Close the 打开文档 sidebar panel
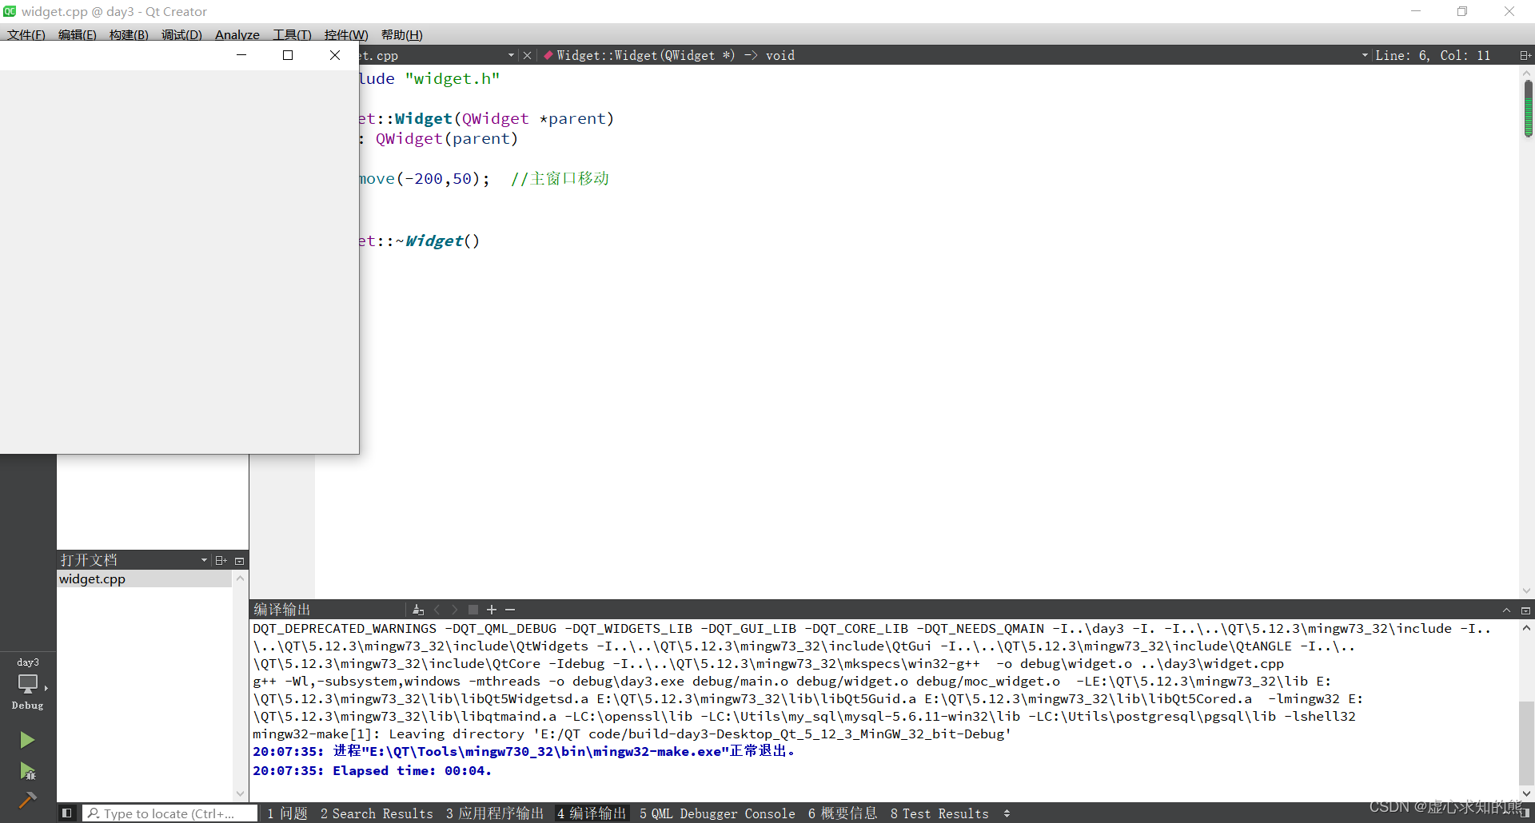 click(x=239, y=561)
